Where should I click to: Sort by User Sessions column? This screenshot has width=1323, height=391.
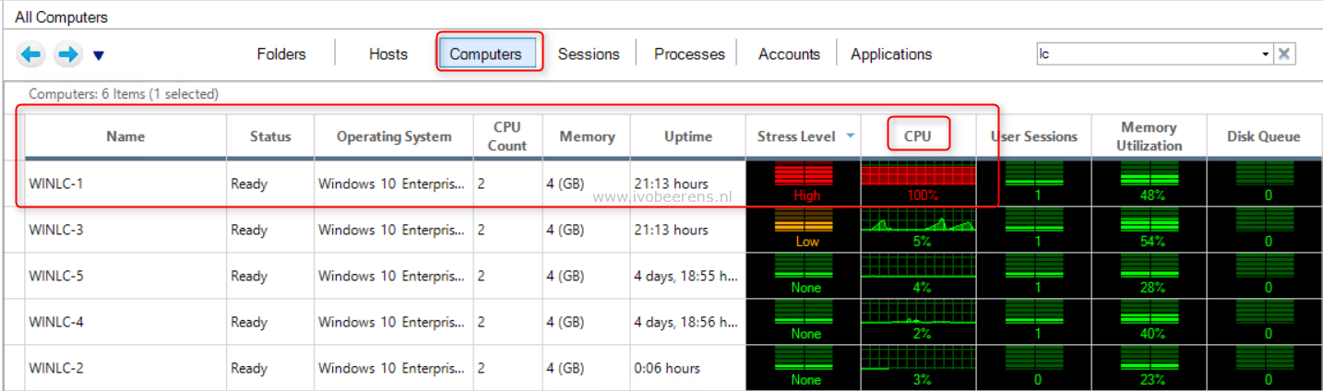click(x=1034, y=136)
